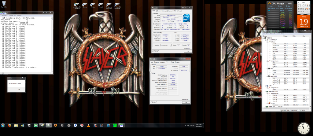Collapse the Intel Core i7 920 node
The image size is (313, 136).
coord(265,91)
